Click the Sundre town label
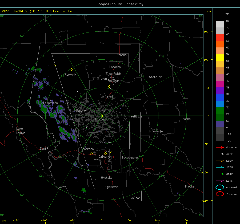The width and height of the screenshot is (240, 224). (x=81, y=111)
